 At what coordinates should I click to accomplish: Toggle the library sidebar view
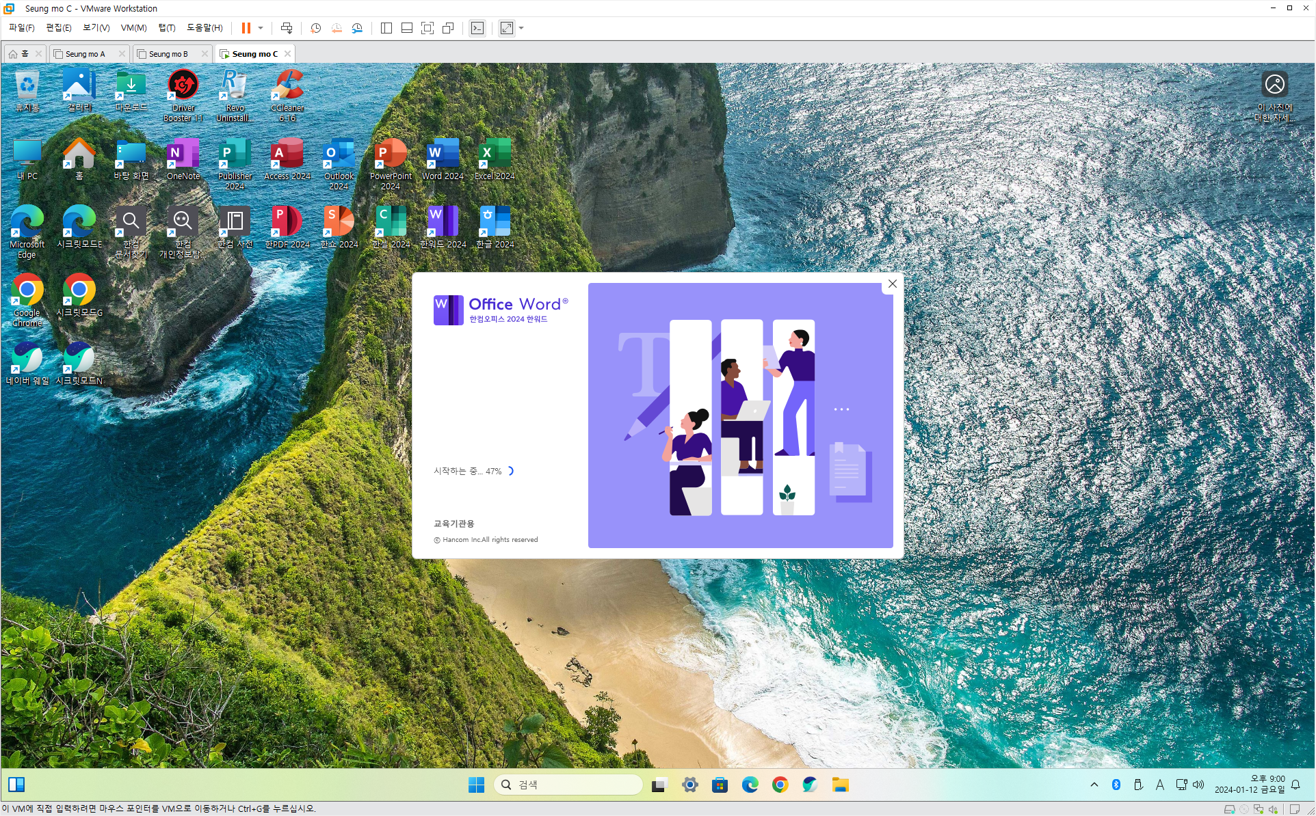tap(386, 28)
